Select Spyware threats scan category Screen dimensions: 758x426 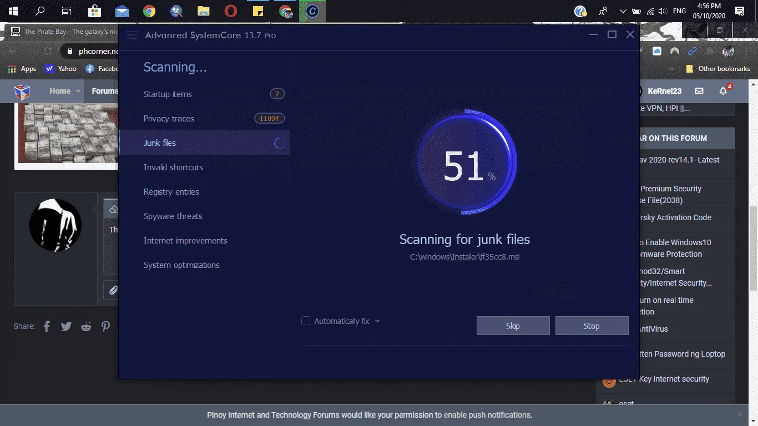[x=204, y=216]
